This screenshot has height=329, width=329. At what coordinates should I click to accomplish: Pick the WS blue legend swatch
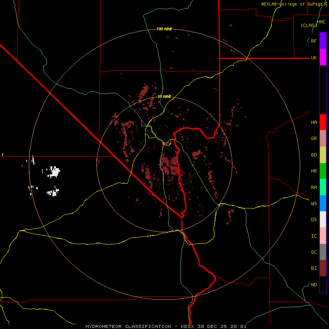pos(323,203)
